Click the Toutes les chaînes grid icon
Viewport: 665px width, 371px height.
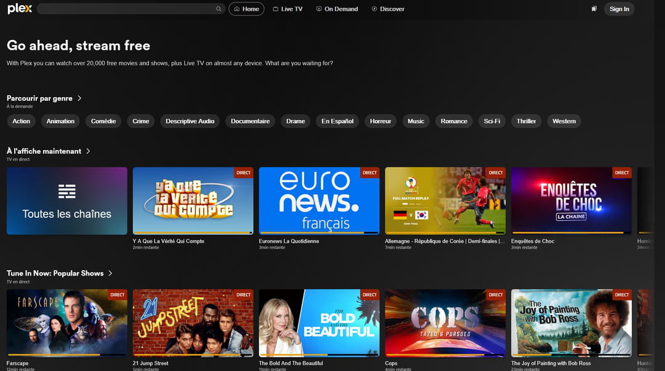(66, 191)
